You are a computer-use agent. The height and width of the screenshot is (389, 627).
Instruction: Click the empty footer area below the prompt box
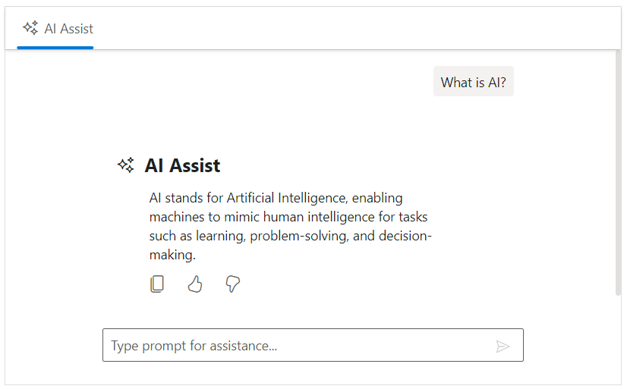click(x=313, y=374)
